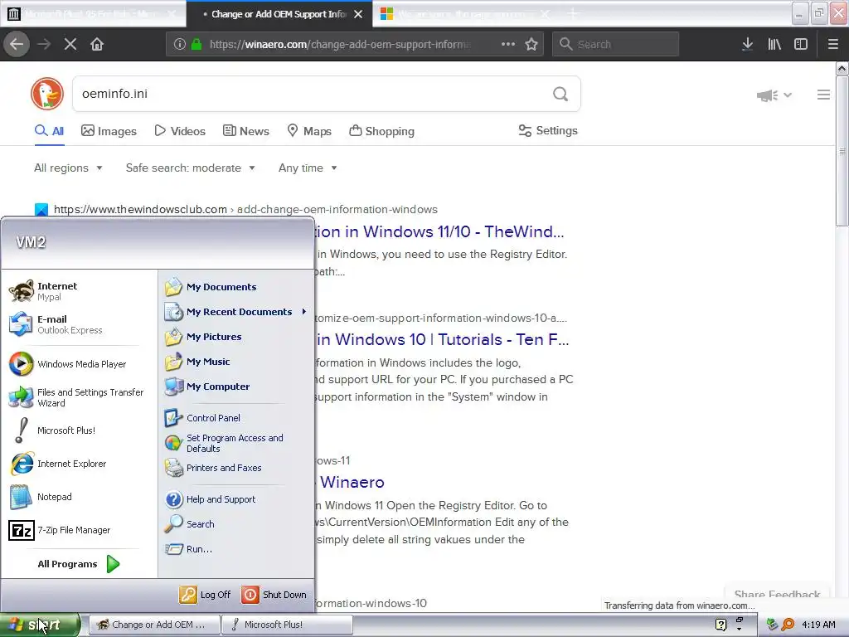
Task: Launch E-mail Outlook Express
Action: [56, 324]
